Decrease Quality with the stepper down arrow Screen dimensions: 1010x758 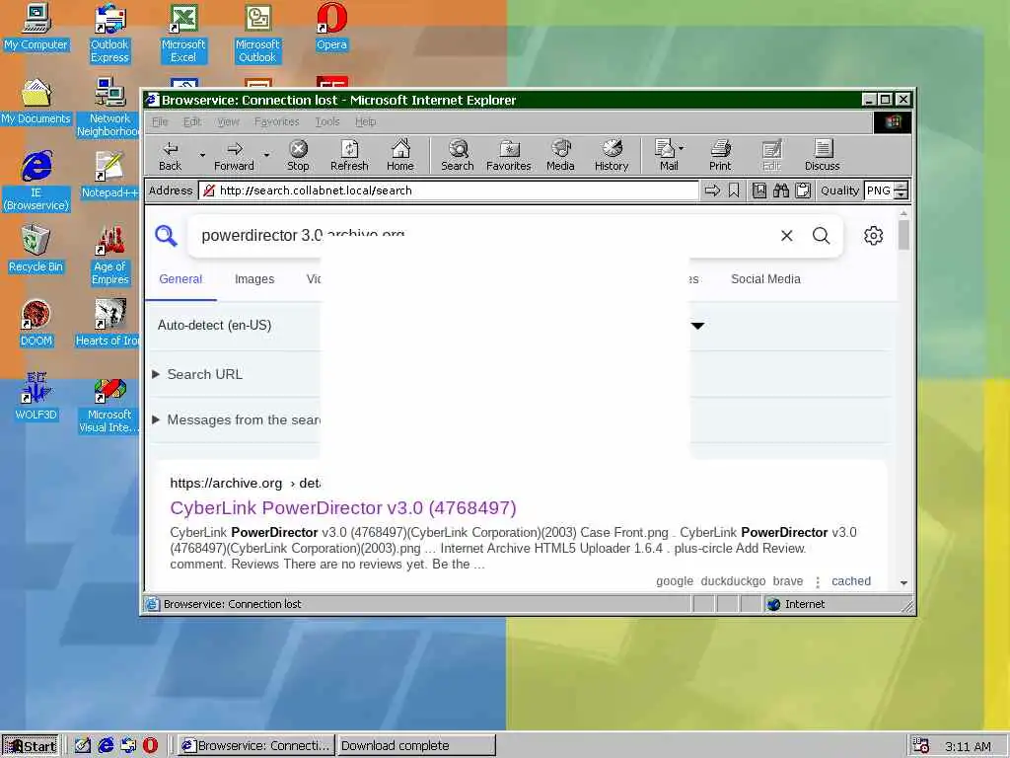[x=902, y=194]
